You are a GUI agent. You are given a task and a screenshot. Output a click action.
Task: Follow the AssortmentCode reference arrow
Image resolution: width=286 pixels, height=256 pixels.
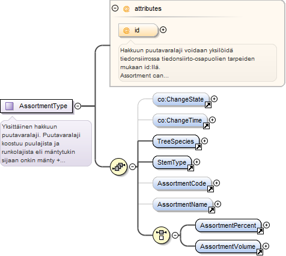coord(210,189)
